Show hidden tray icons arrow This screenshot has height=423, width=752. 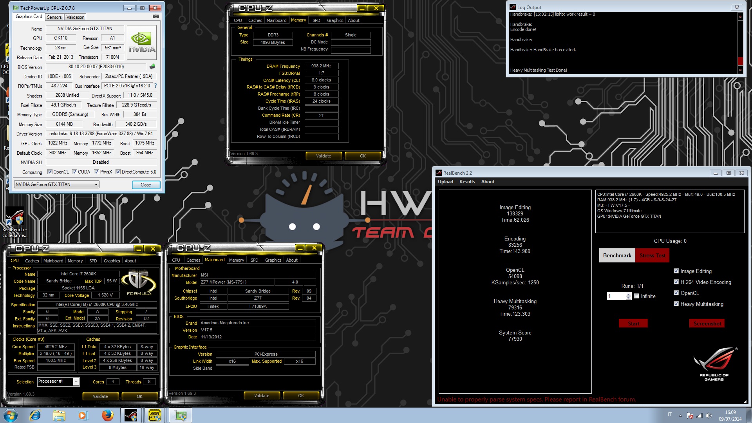click(x=680, y=416)
